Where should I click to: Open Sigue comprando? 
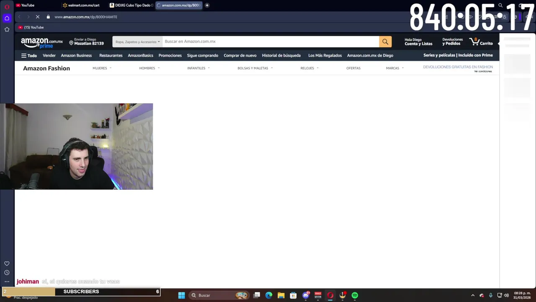click(203, 55)
